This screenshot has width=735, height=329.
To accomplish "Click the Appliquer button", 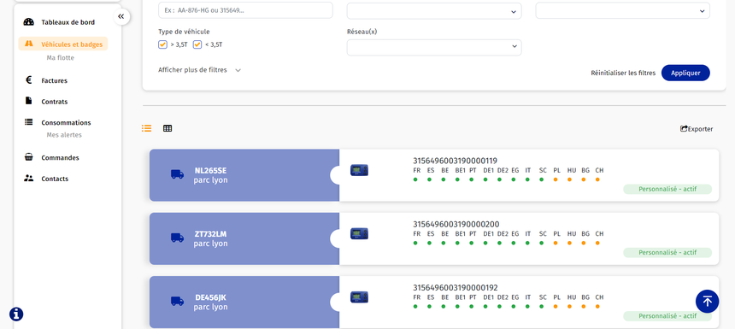I will click(685, 73).
